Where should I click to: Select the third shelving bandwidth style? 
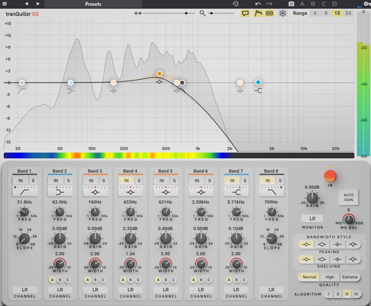(337, 259)
